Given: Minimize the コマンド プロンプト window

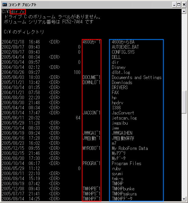Looking at the screenshot, I should (174, 5).
